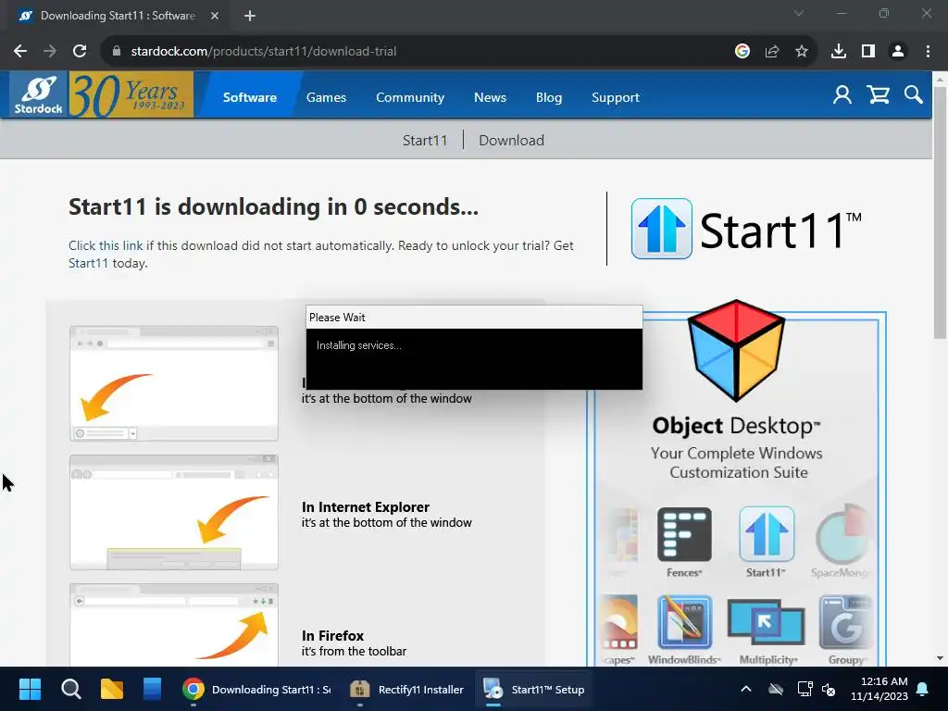Open a new browser tab

click(x=250, y=16)
